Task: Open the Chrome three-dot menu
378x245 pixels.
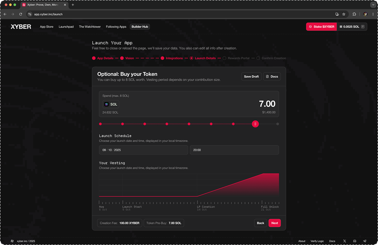Action: coord(373,14)
